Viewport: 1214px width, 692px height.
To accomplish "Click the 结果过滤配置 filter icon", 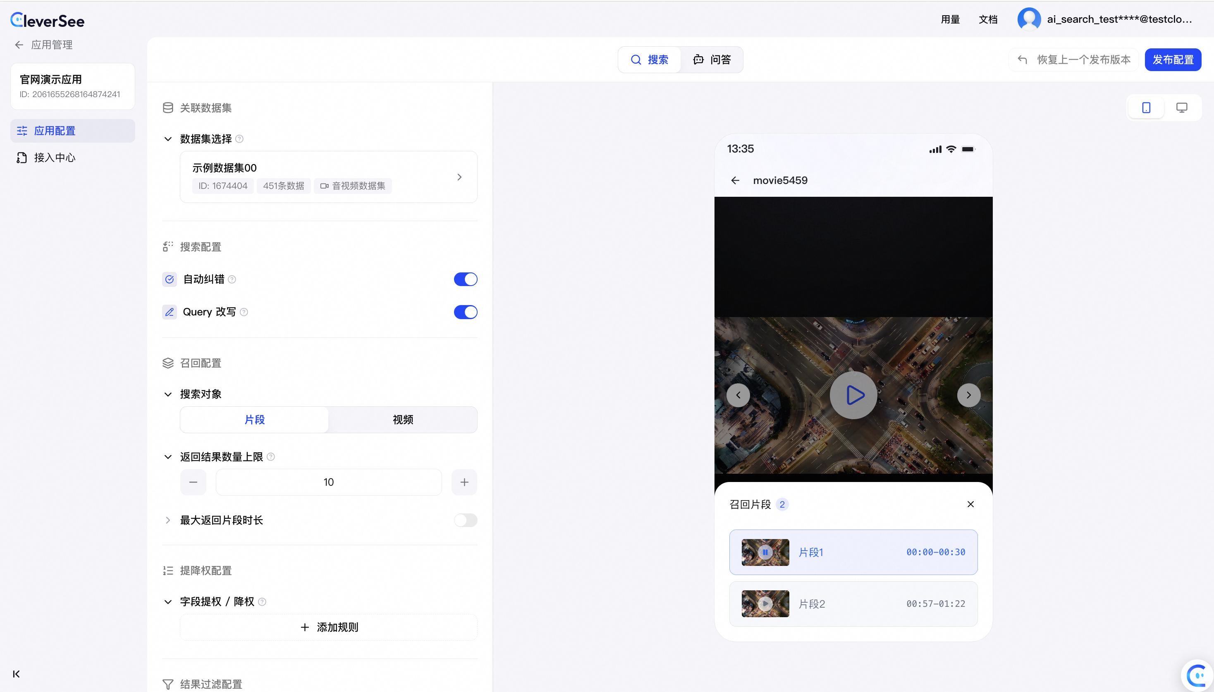I will click(168, 685).
